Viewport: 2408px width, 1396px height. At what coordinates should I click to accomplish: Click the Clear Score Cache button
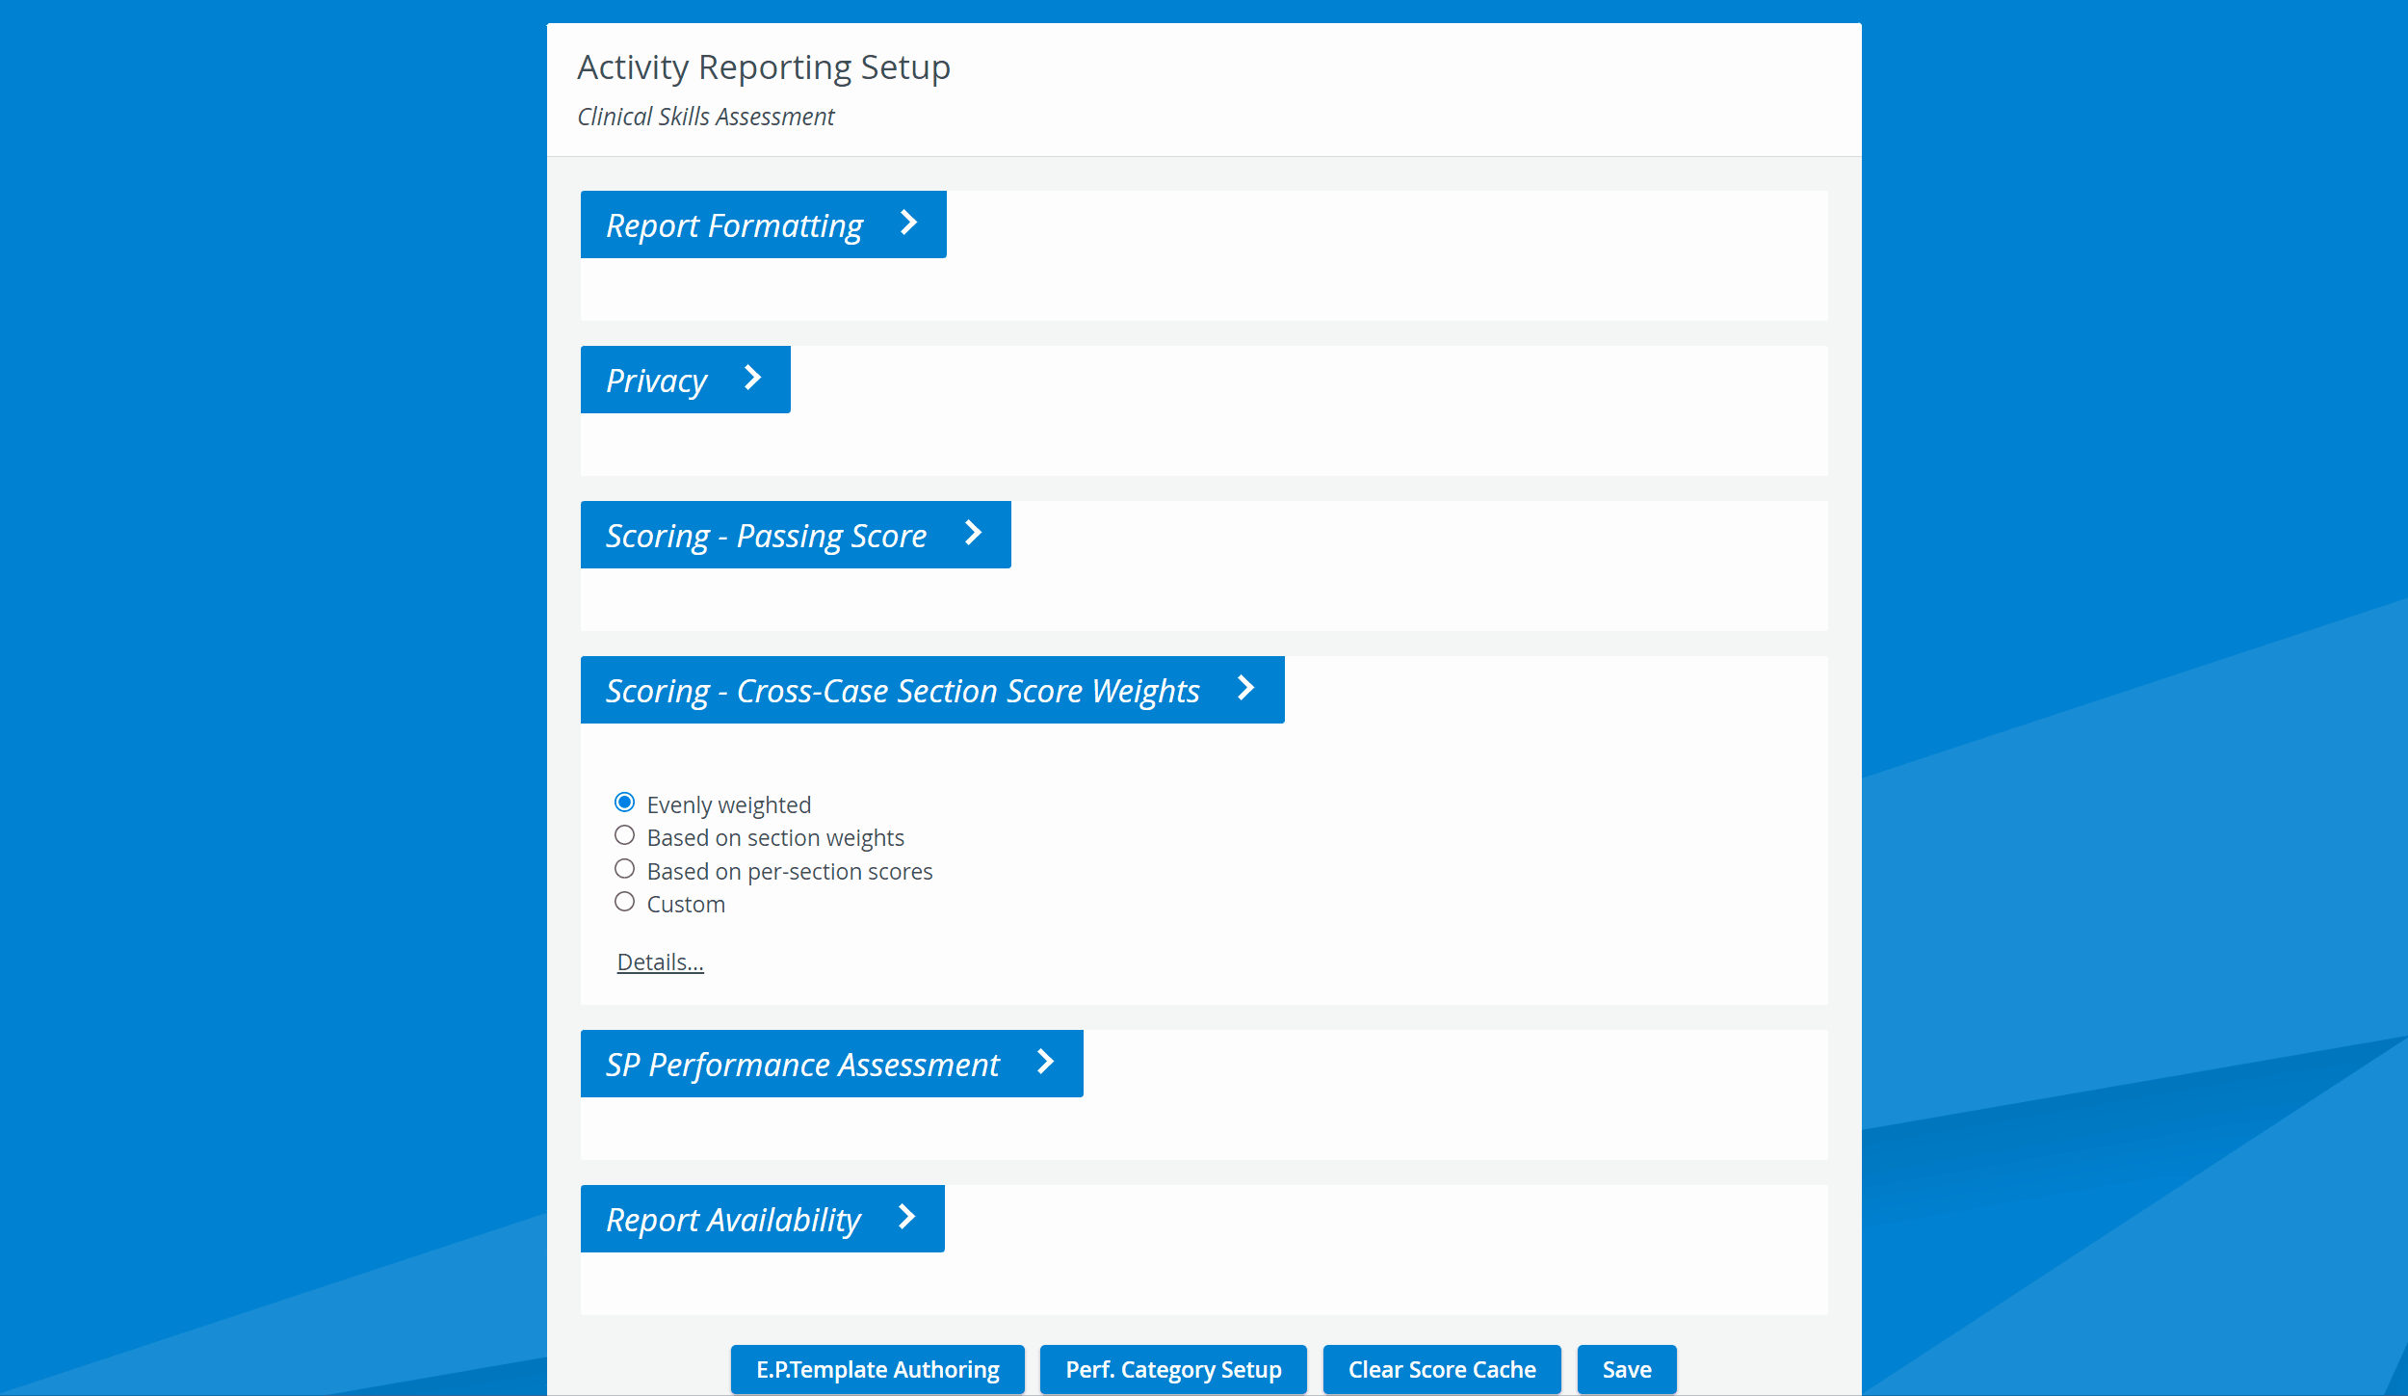pyautogui.click(x=1442, y=1369)
